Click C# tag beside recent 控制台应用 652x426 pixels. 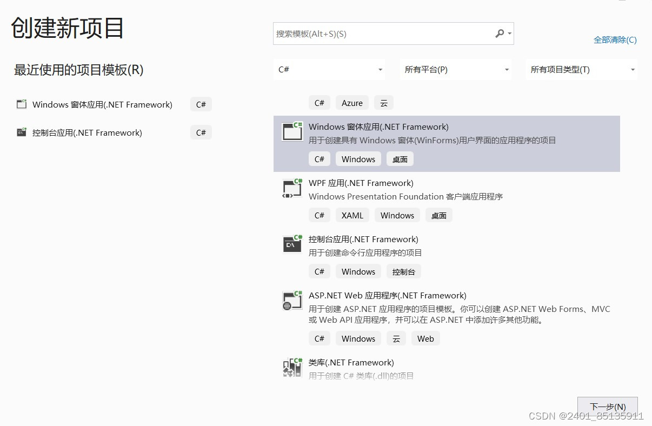pos(201,132)
